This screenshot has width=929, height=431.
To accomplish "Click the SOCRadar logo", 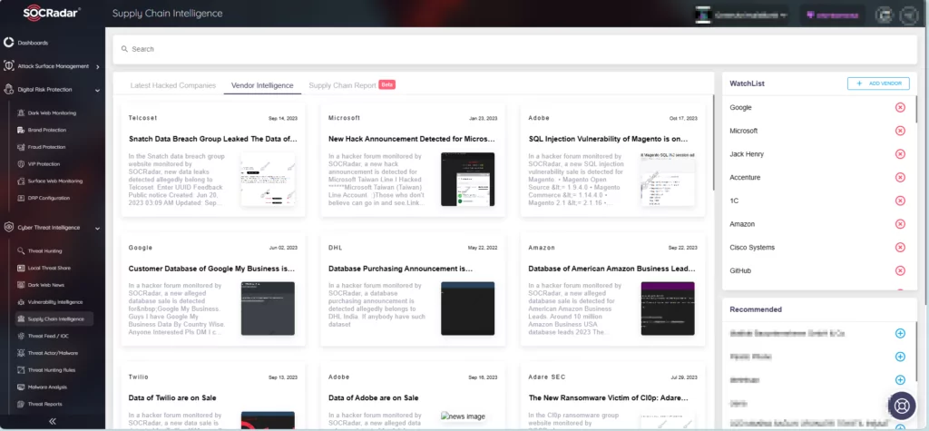I will [52, 13].
